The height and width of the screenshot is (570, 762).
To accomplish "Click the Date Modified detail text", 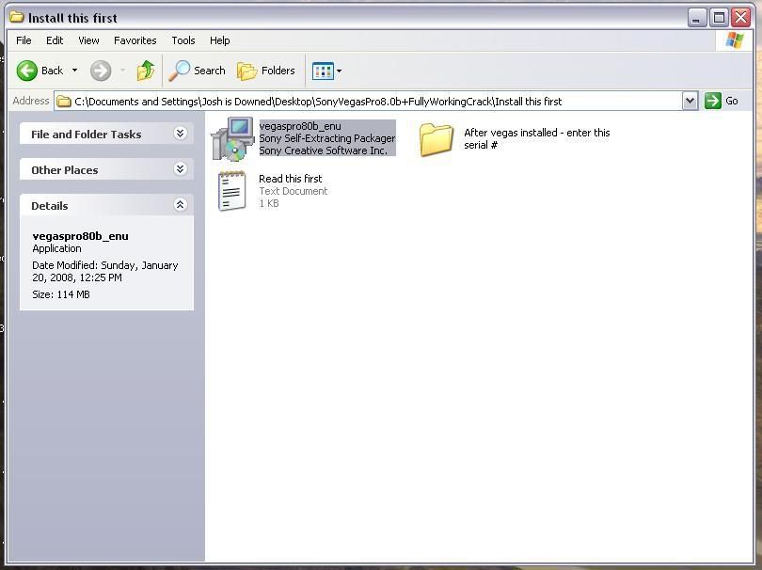I will click(105, 271).
